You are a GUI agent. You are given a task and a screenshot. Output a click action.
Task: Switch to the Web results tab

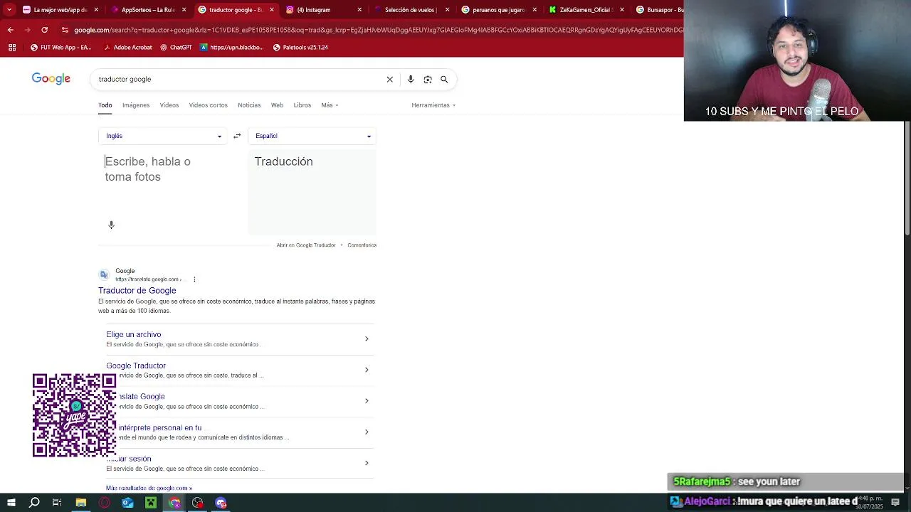coord(277,105)
